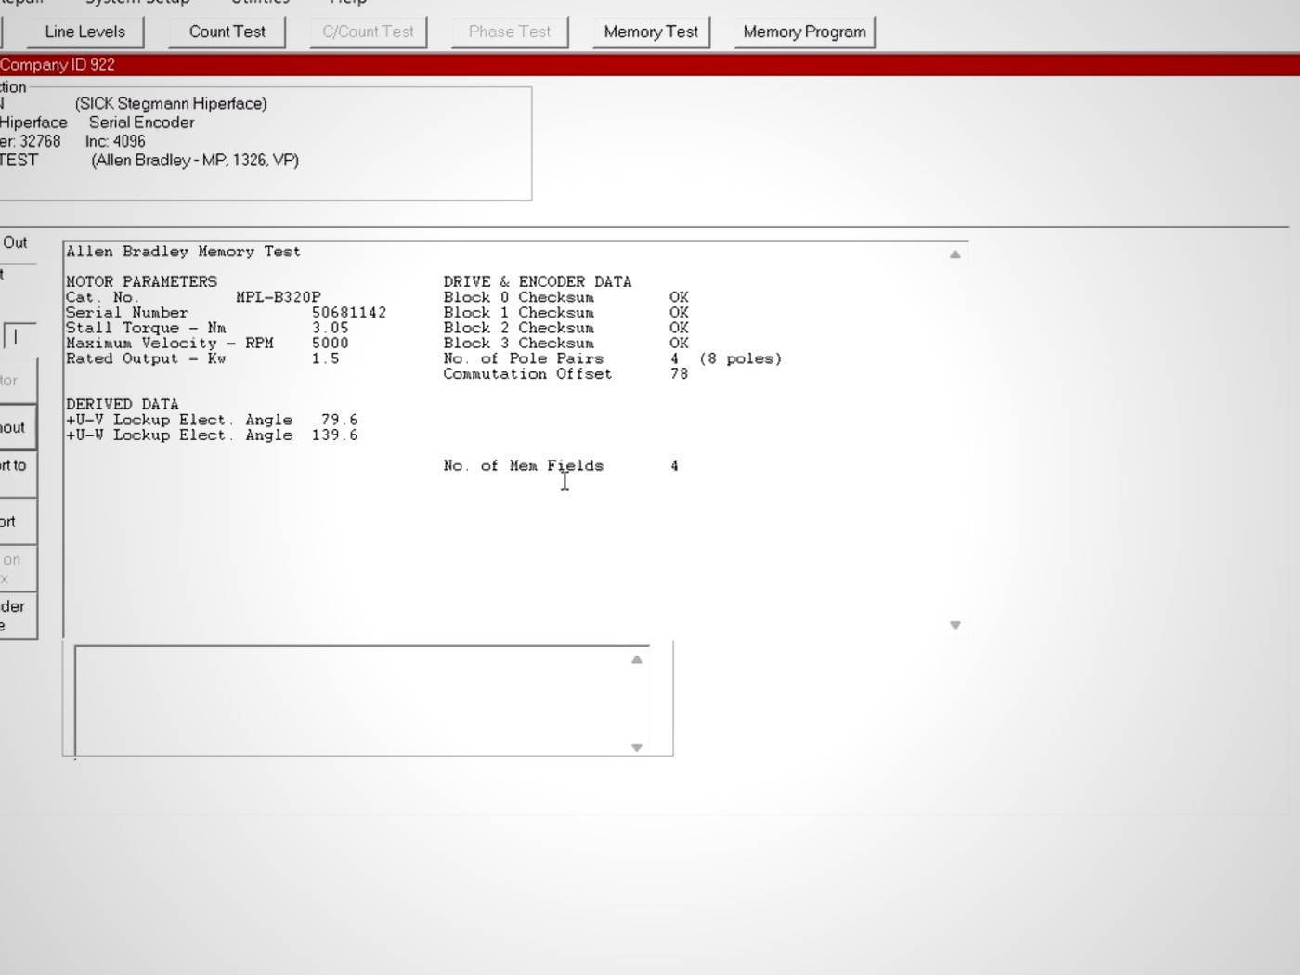The image size is (1300, 975).
Task: Click the "Allen Bradley Memory Test" title line
Action: (x=184, y=252)
